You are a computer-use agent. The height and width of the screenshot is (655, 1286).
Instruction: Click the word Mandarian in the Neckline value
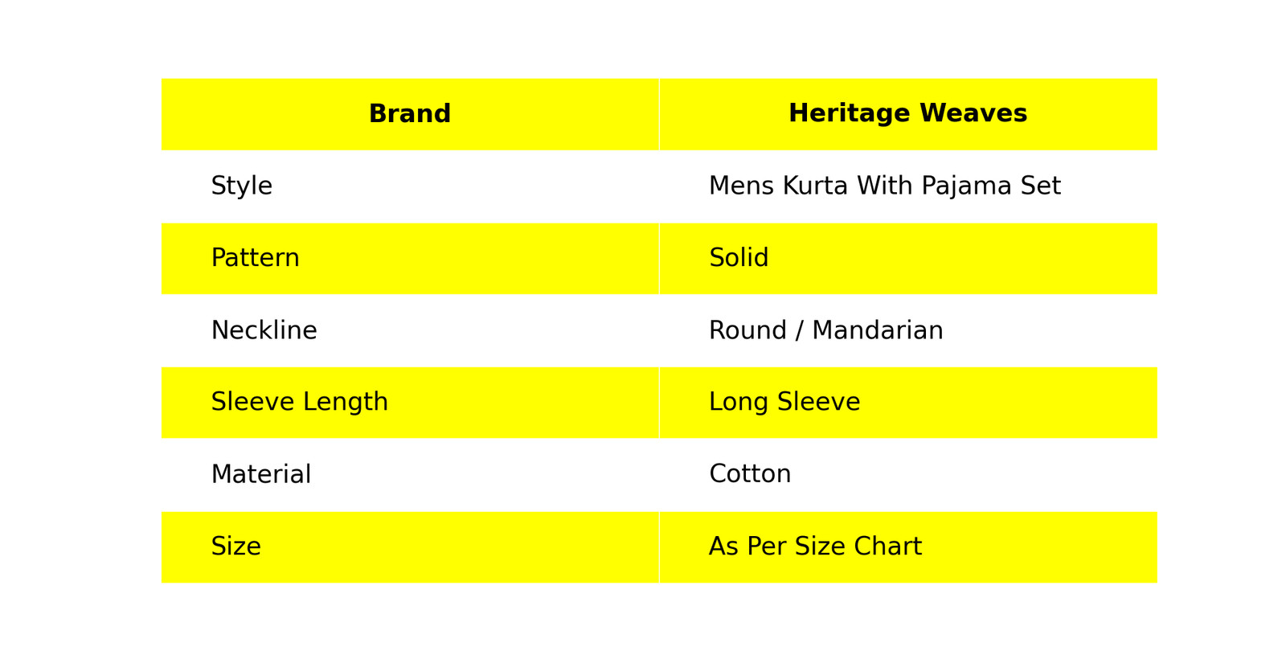point(877,330)
